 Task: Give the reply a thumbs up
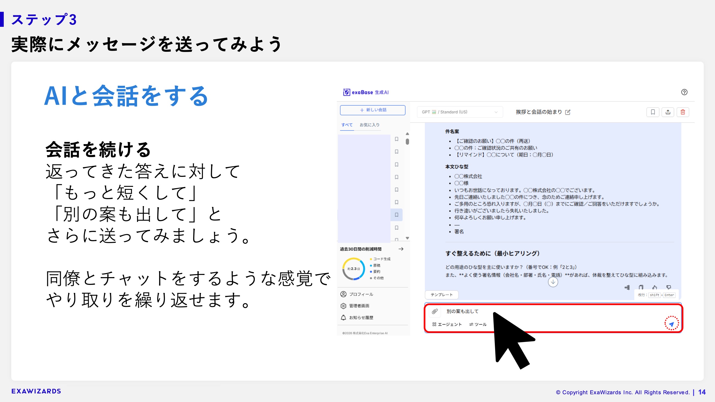pos(655,287)
